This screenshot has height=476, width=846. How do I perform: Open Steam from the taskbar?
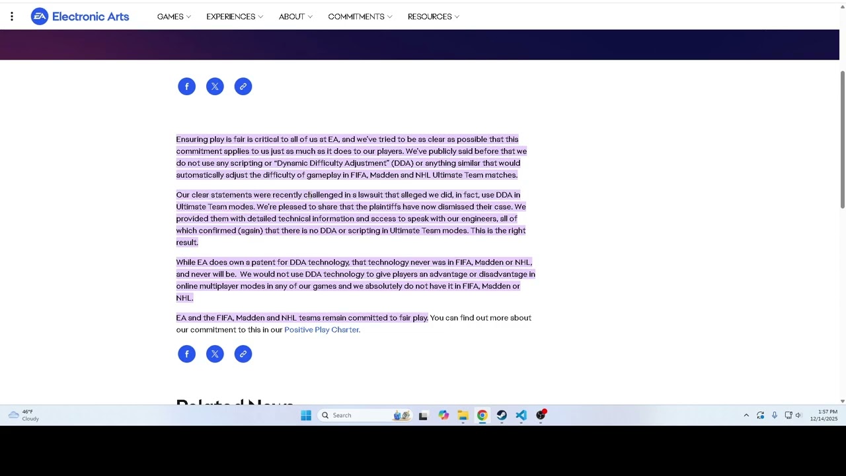[x=502, y=415]
